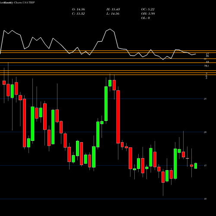Click the 'OH: 5.98' reading

148,14
